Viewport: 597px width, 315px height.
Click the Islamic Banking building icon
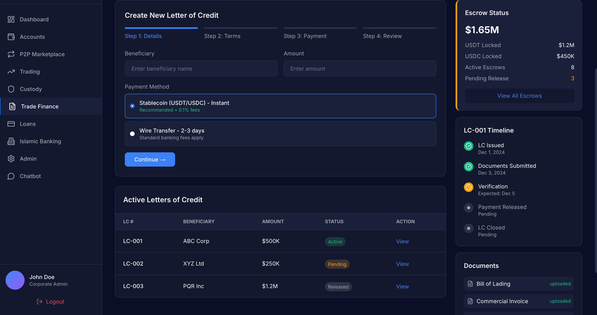pos(11,141)
